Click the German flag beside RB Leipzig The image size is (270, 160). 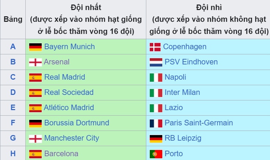pyautogui.click(x=156, y=139)
